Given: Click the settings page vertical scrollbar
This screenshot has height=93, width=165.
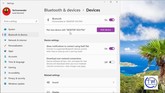Looking at the screenshot, I should point(120,40).
